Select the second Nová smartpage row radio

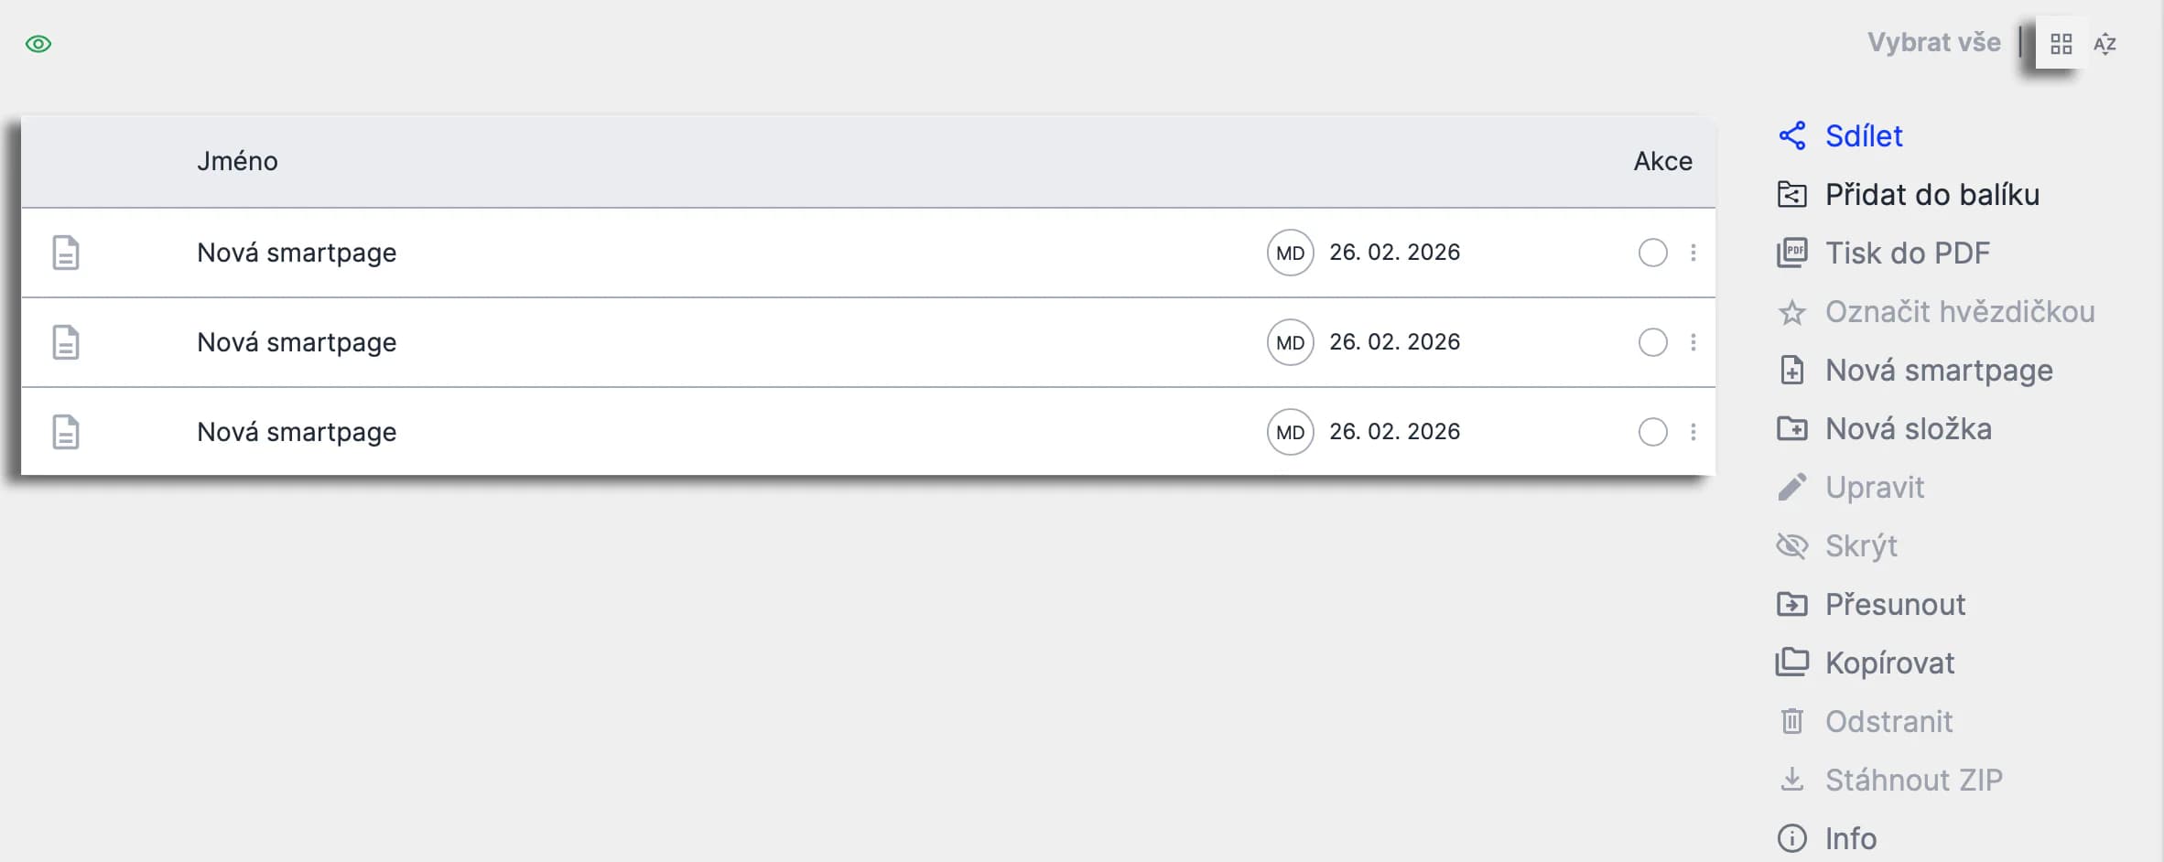tap(1652, 342)
